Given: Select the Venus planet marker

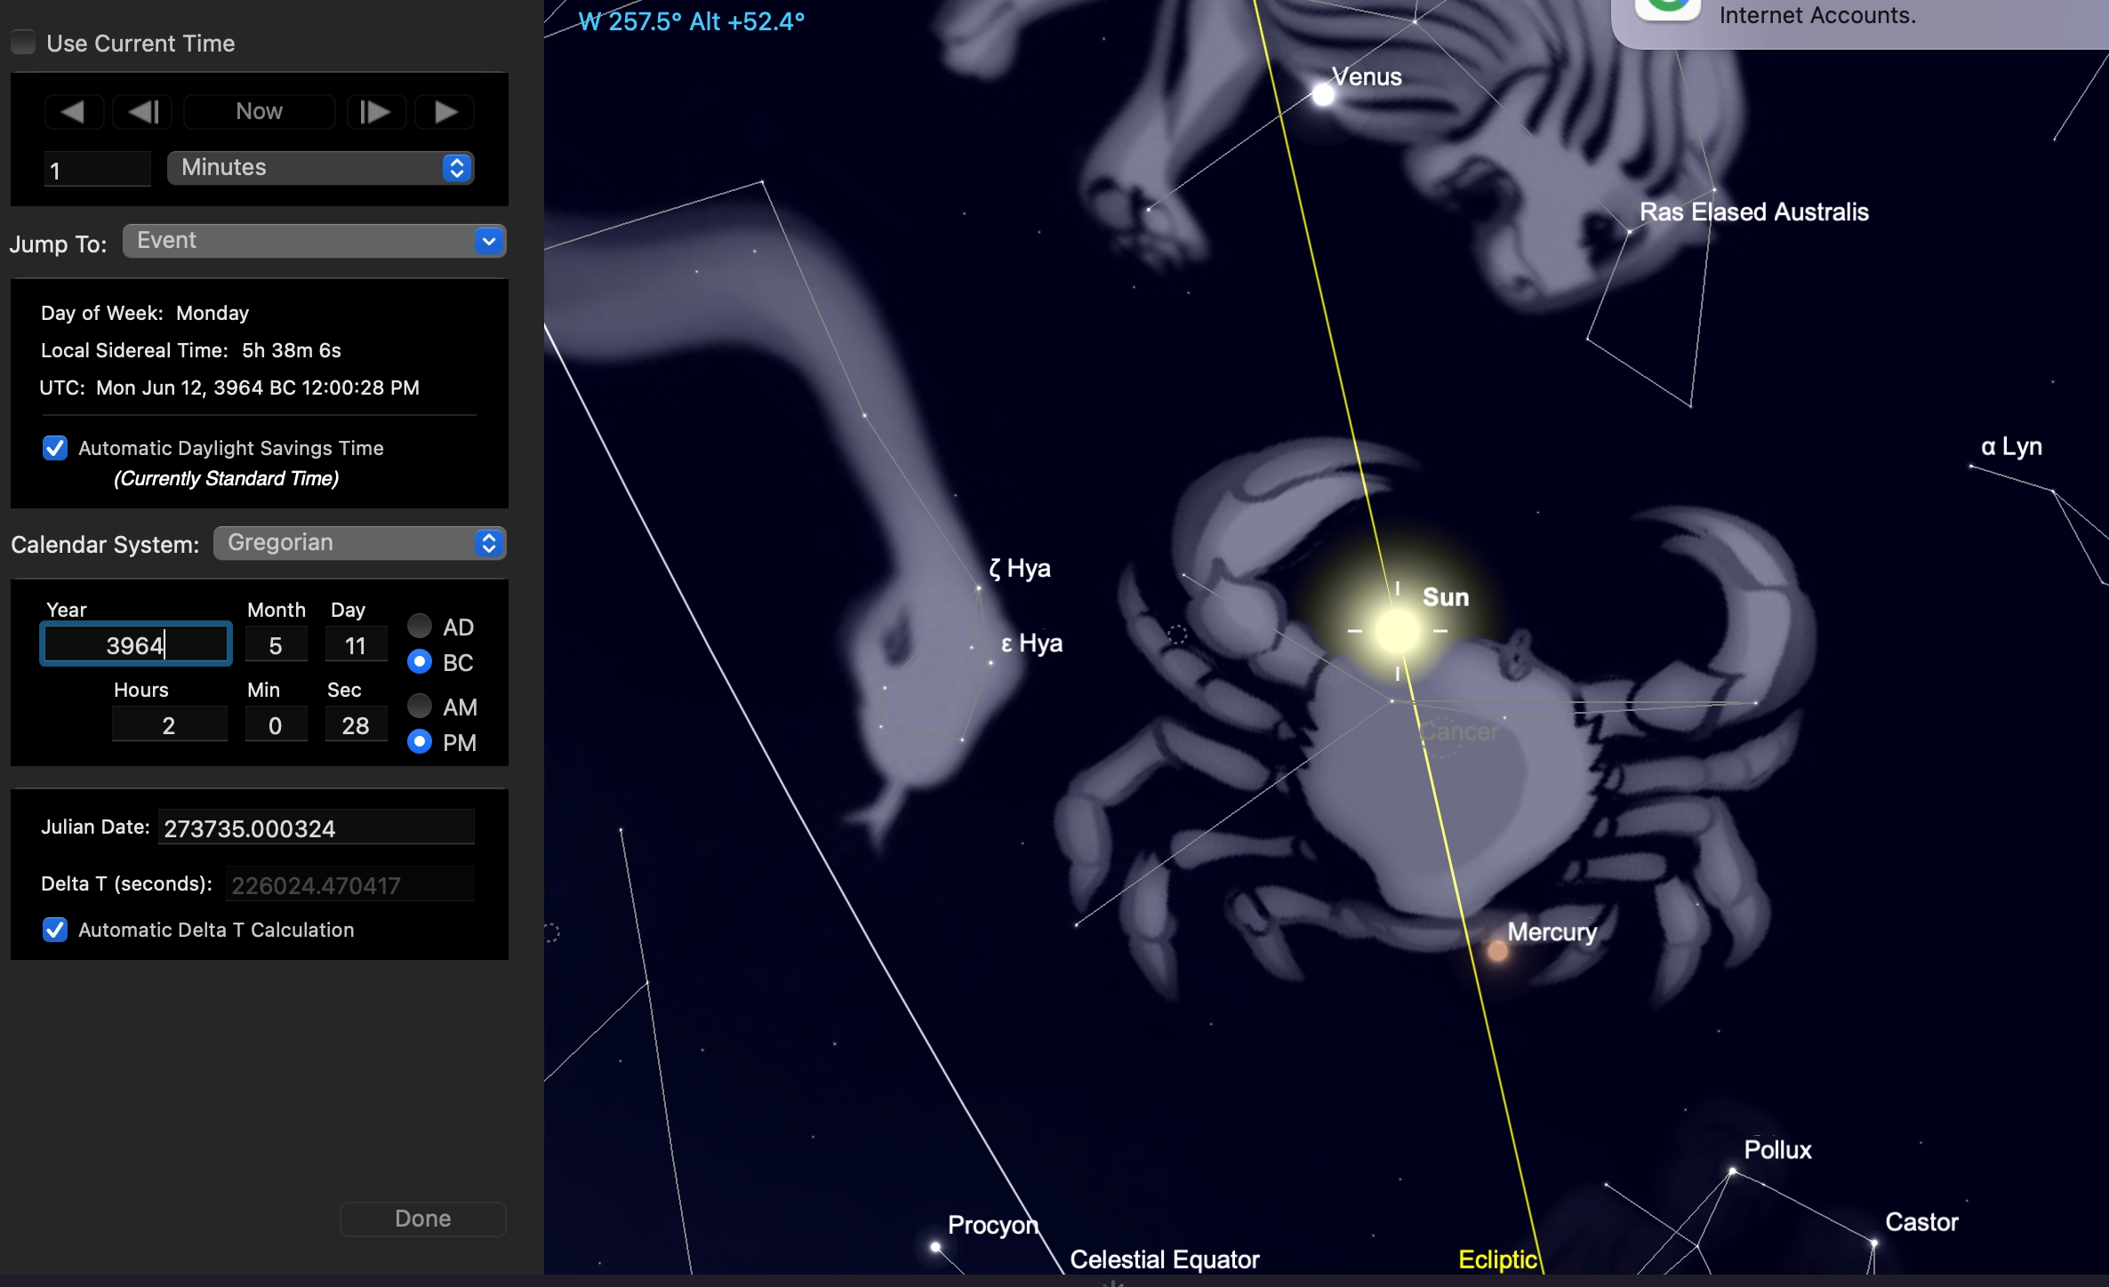Looking at the screenshot, I should point(1323,95).
